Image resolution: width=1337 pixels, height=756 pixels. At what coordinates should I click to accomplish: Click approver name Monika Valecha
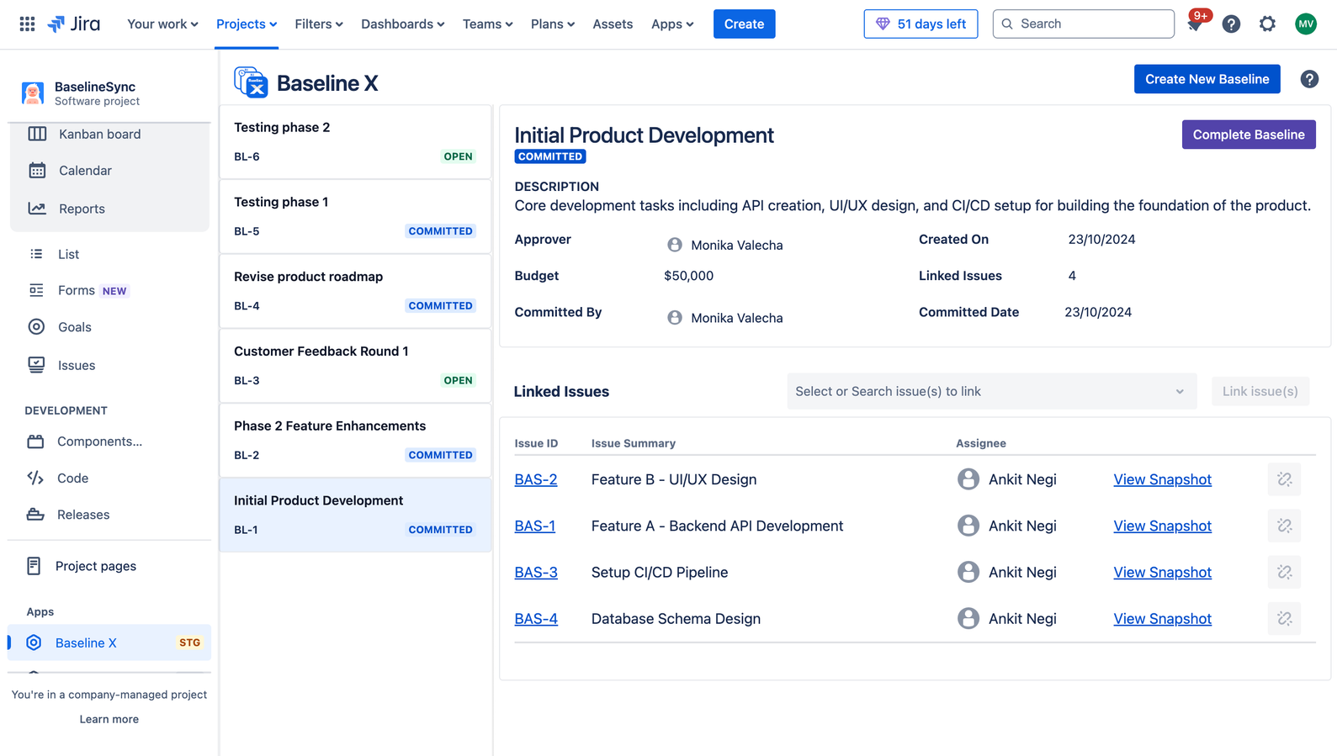736,245
